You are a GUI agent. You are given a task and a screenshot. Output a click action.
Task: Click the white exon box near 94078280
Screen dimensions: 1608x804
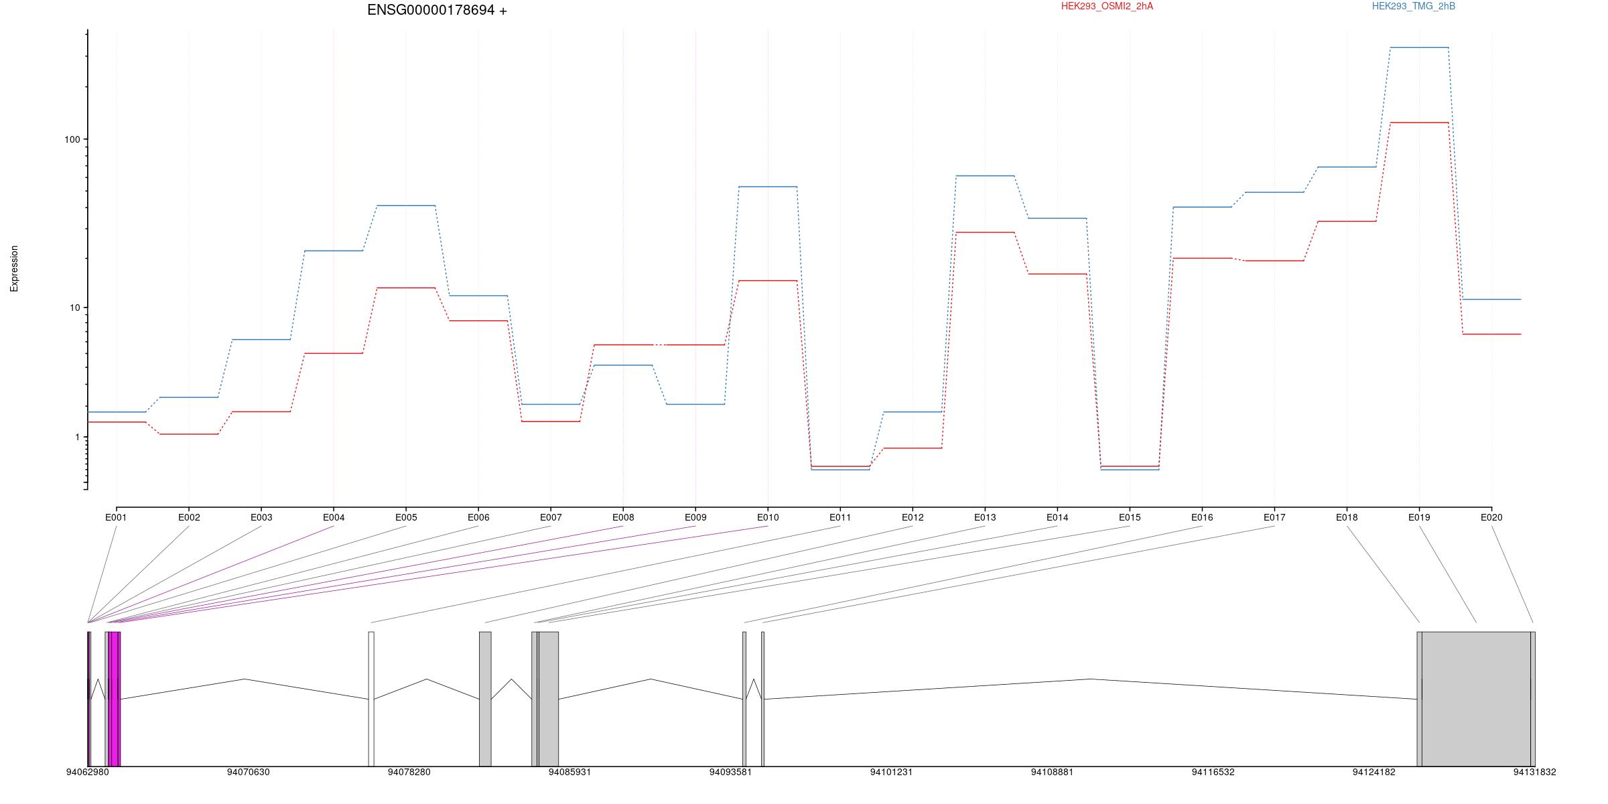371,699
